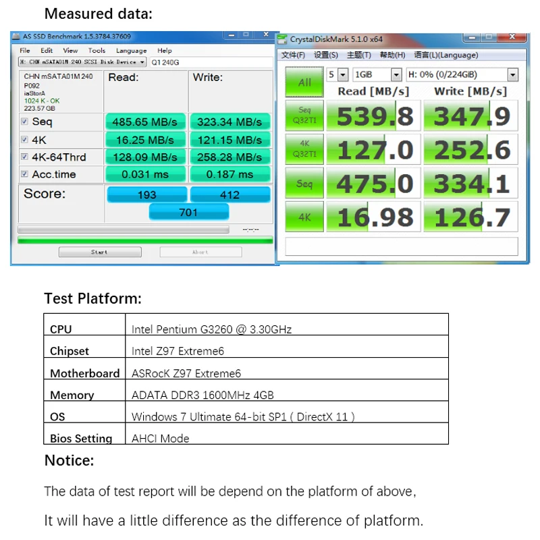540x540 pixels.
Task: Open the disk device dropdown in AS SSD
Action: pyautogui.click(x=82, y=62)
